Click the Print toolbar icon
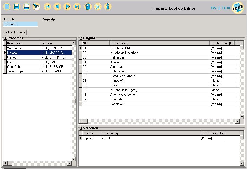The height and width of the screenshot is (169, 247). (27, 7)
